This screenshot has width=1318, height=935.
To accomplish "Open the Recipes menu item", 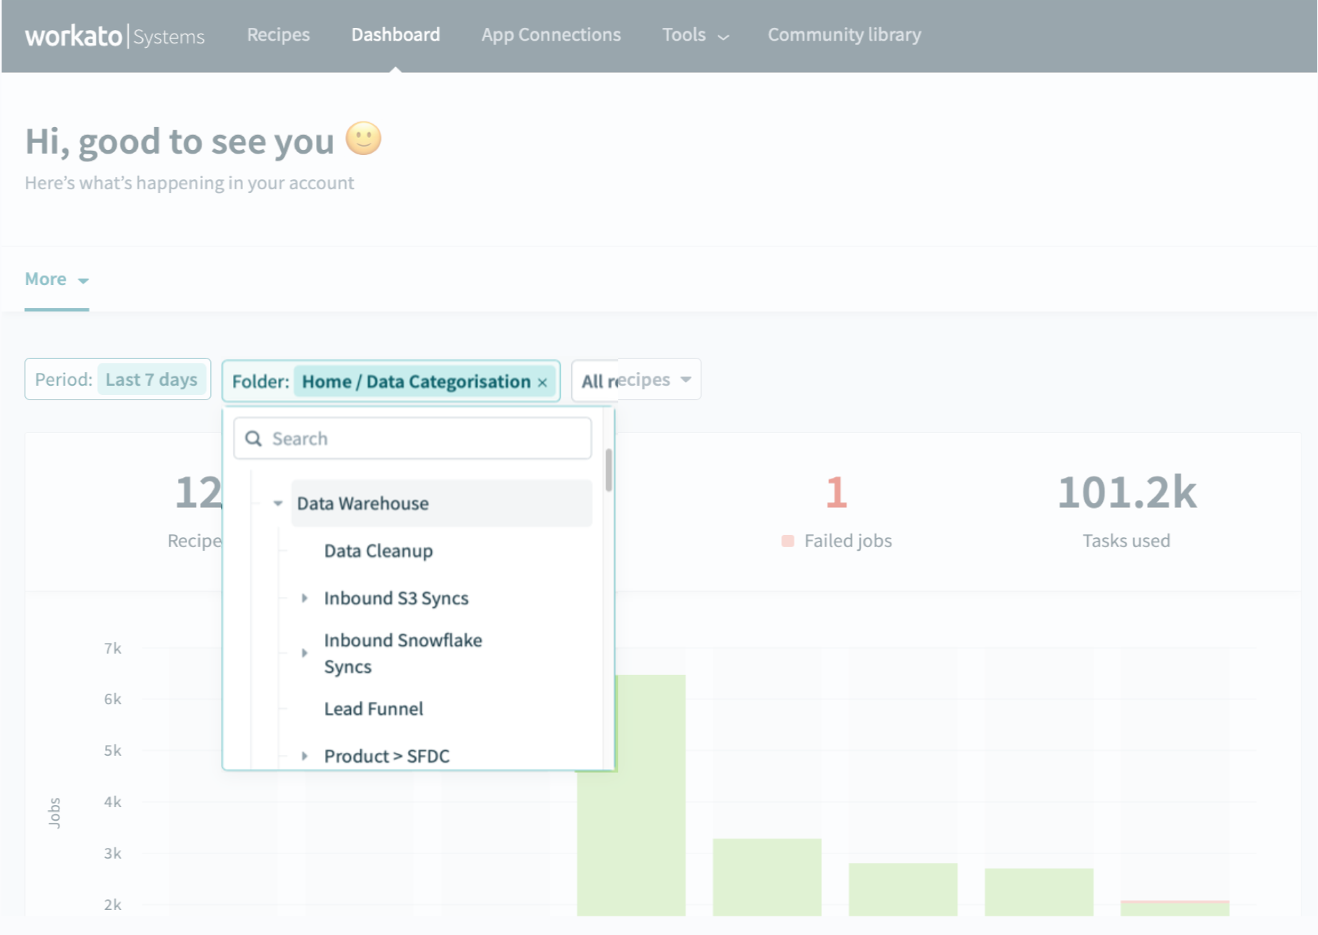I will (278, 34).
